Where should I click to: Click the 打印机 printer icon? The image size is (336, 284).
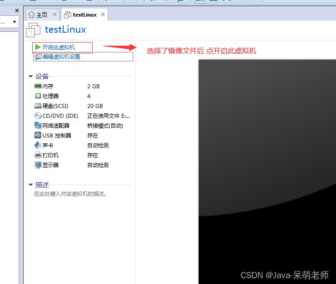pos(38,155)
